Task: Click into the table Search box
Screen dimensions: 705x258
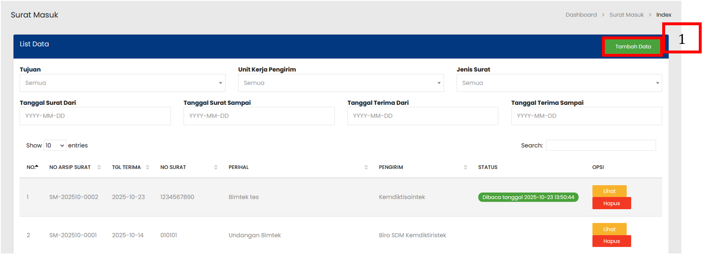Action: [600, 145]
